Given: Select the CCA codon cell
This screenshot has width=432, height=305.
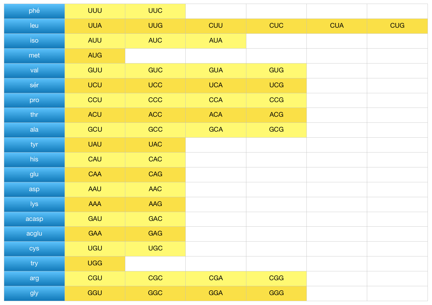Looking at the screenshot, I should pos(216,100).
